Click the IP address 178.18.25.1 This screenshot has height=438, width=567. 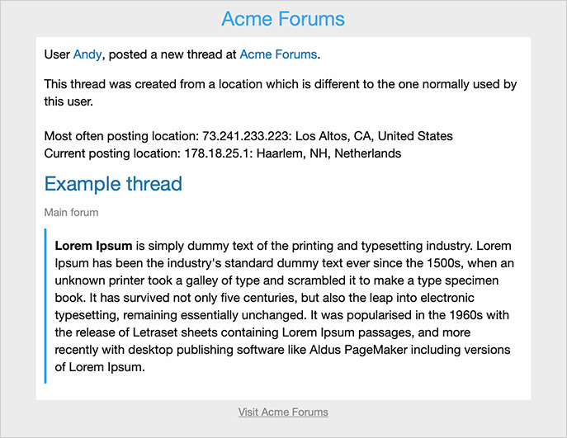[x=210, y=153]
